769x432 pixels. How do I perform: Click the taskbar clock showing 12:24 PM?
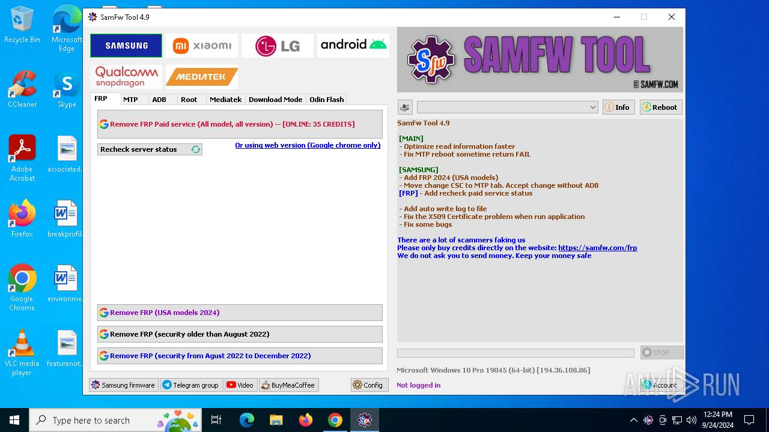pos(717,420)
